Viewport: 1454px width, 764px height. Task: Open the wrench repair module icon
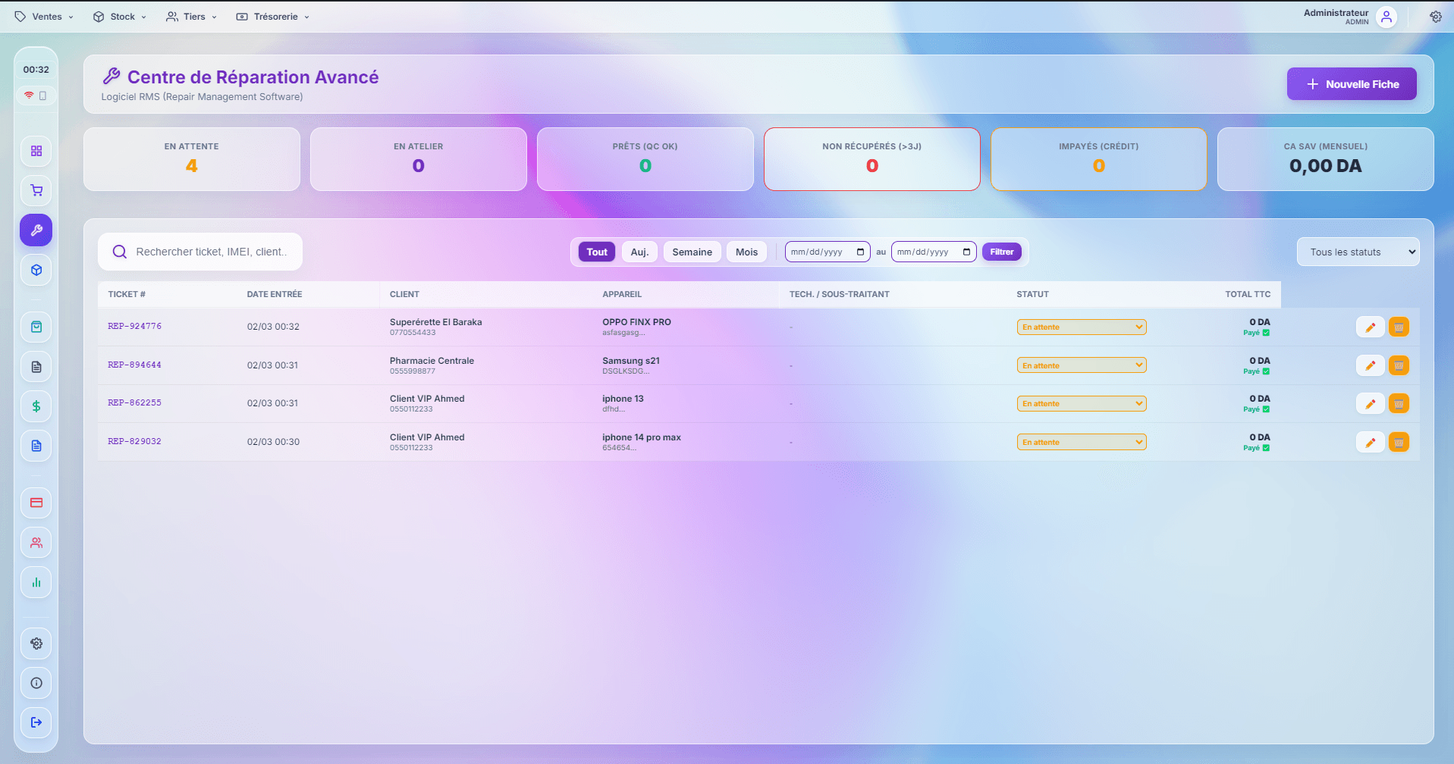tap(36, 230)
